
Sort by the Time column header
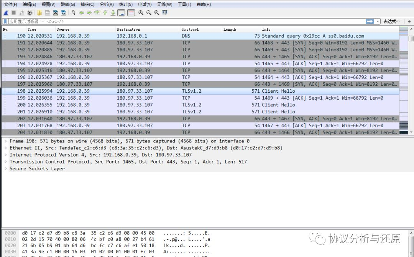41,29
